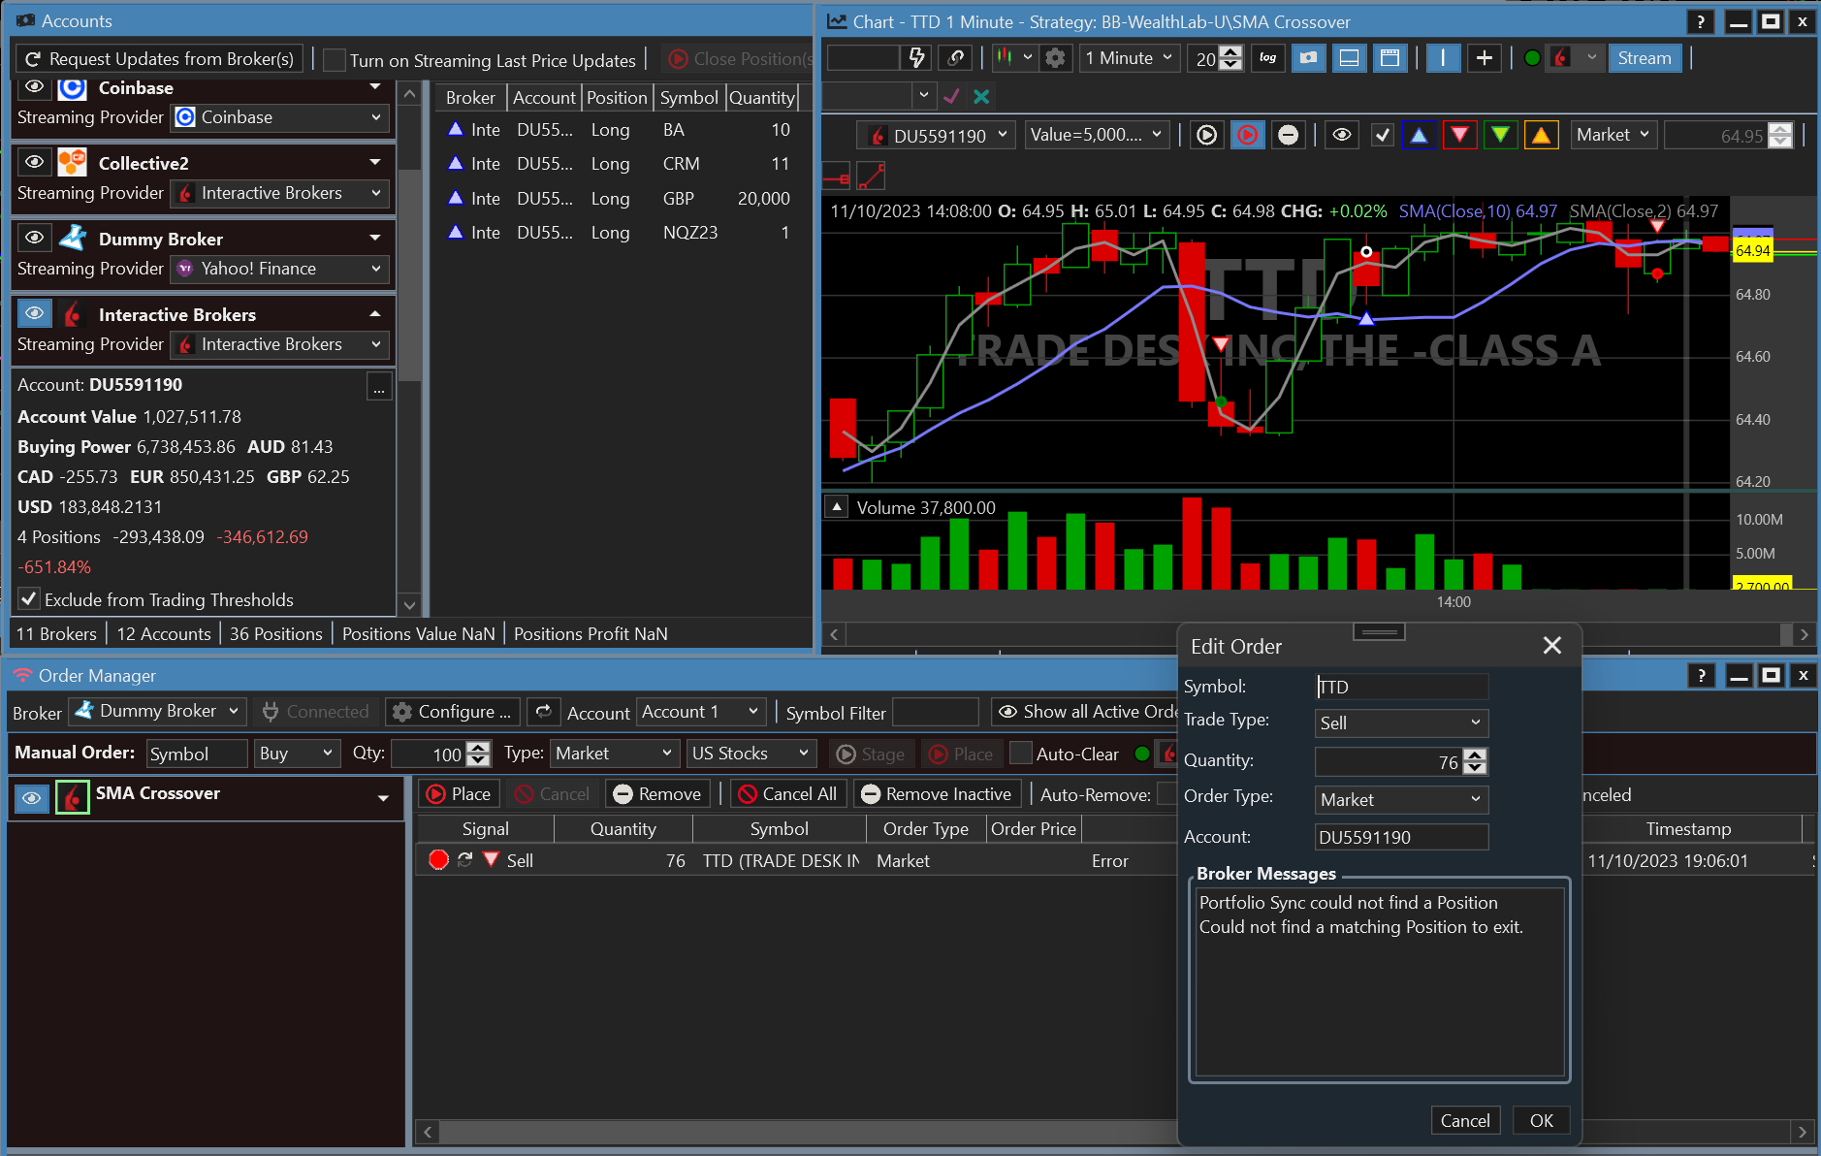
Task: Click the Cancel All orders button
Action: coord(788,794)
